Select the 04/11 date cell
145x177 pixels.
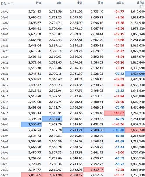coord(5,108)
